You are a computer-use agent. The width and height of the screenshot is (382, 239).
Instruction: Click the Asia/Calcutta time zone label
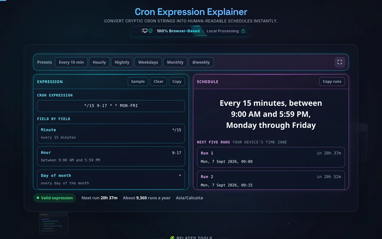pyautogui.click(x=189, y=198)
